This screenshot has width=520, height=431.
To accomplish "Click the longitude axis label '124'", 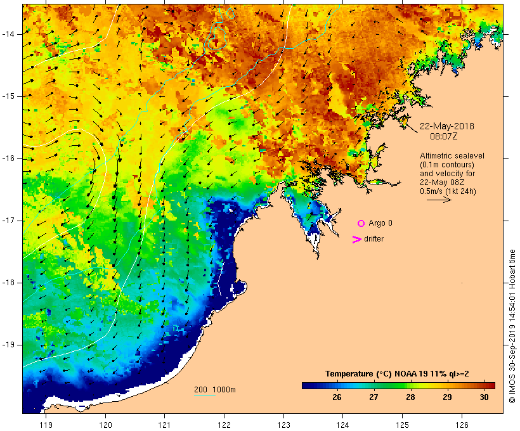I will tap(342, 425).
